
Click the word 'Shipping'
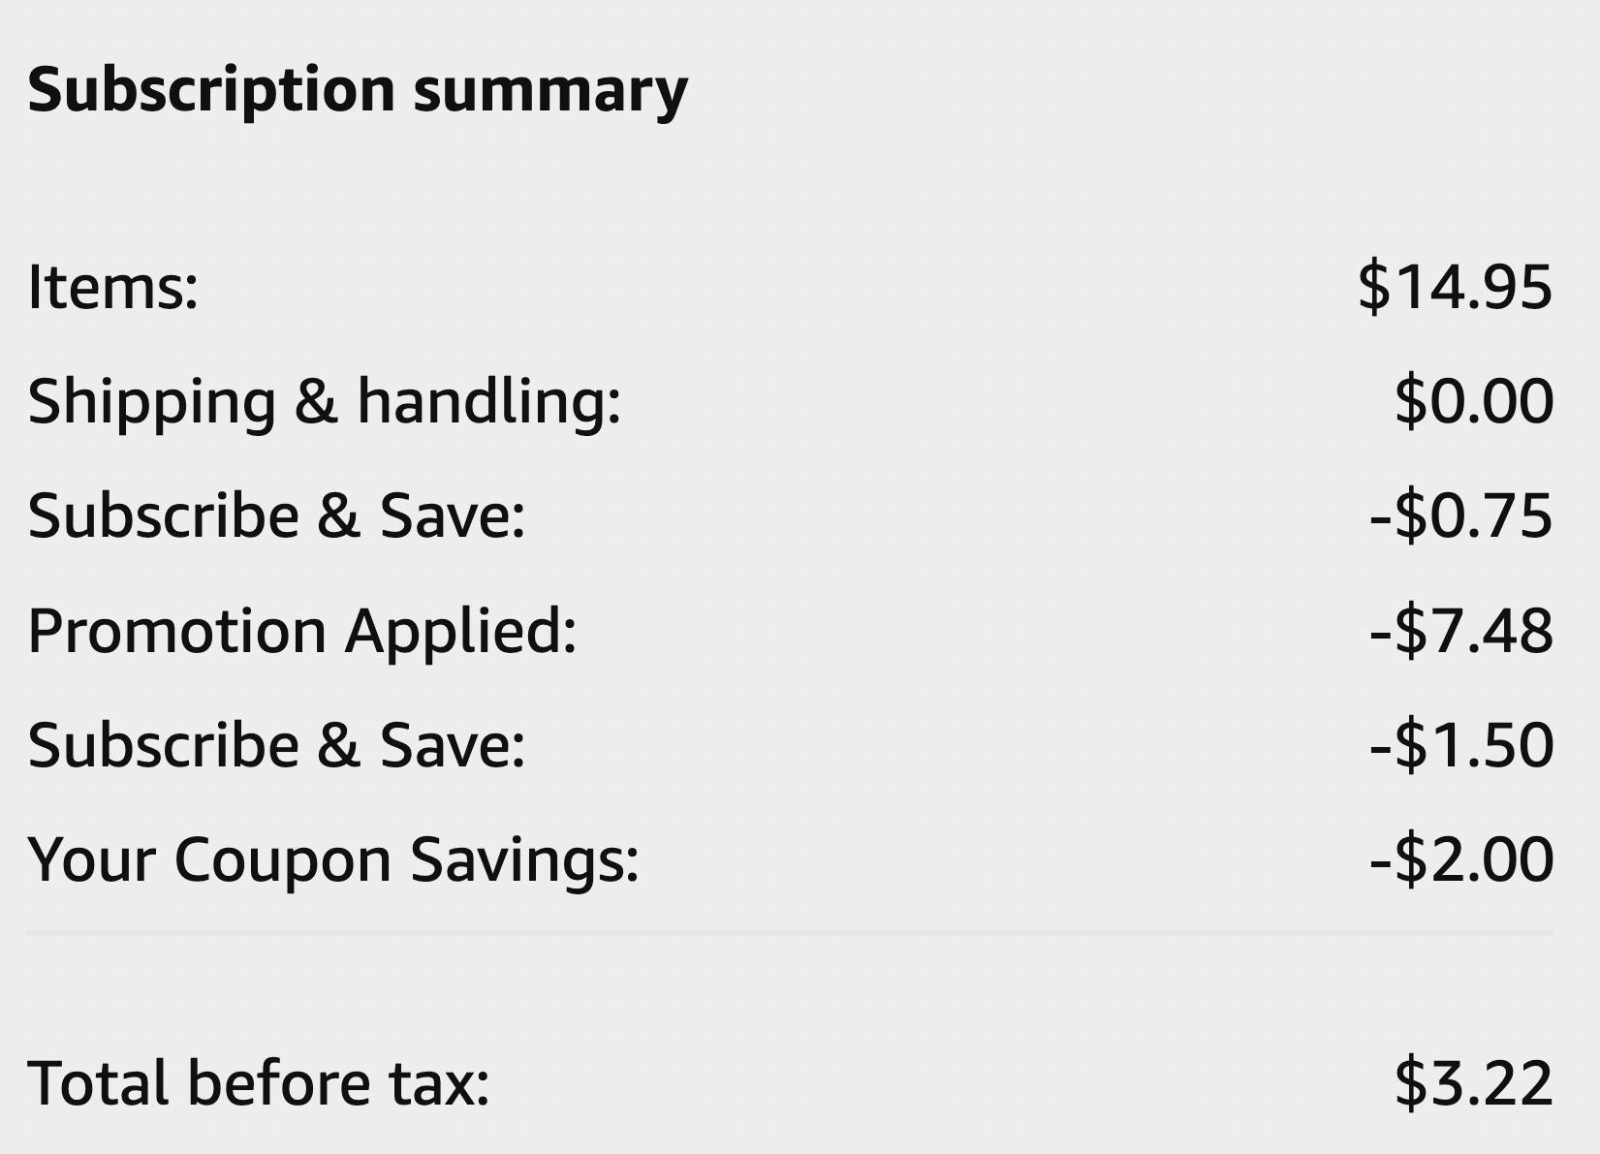pos(152,401)
